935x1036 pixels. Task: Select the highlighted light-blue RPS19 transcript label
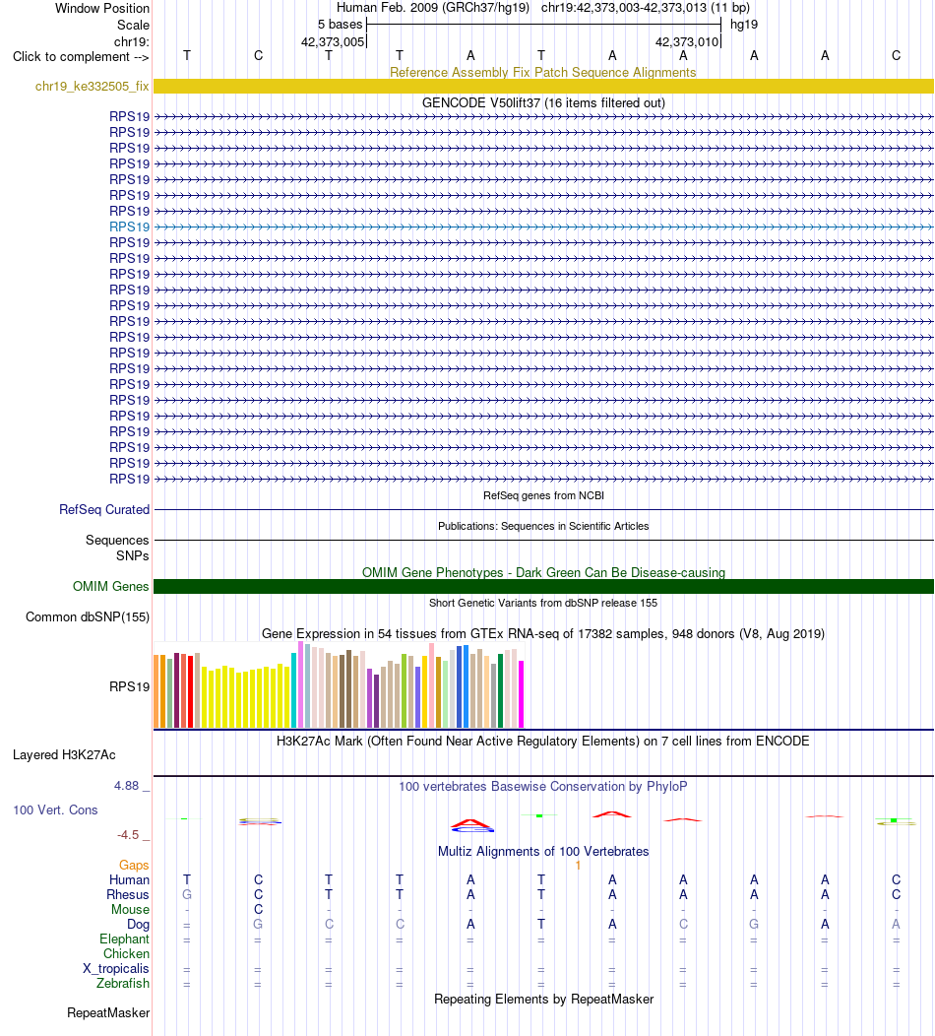point(129,227)
